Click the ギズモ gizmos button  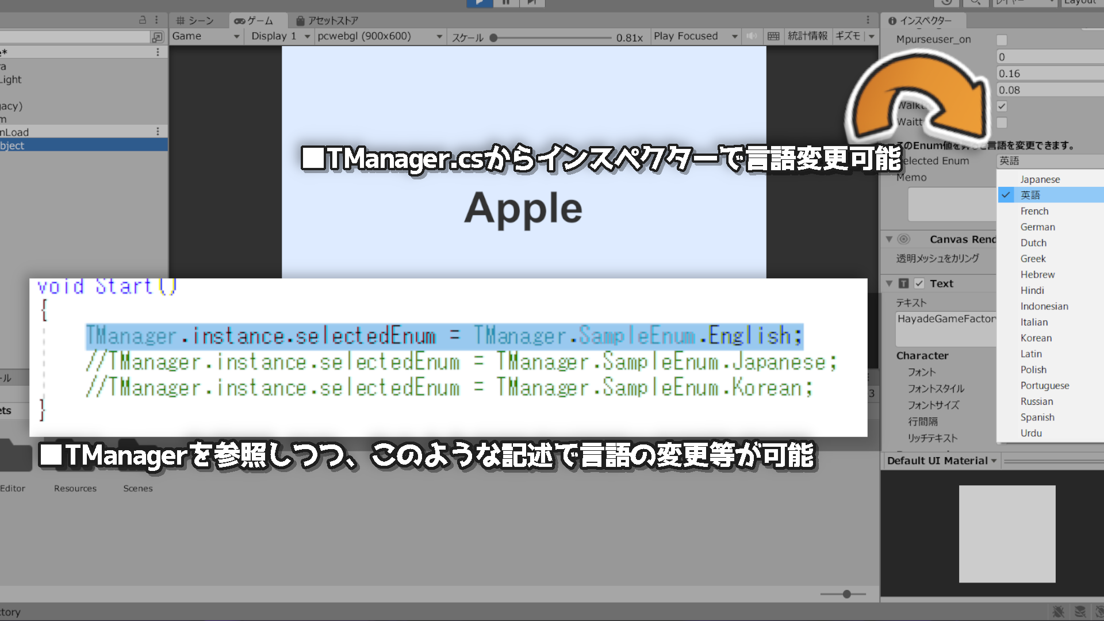[848, 36]
